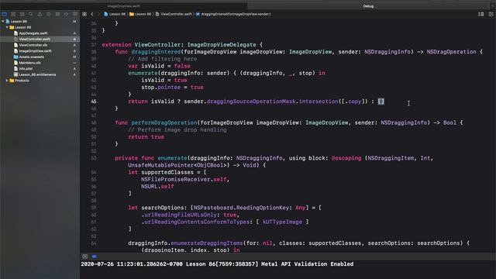This screenshot has width=496, height=279.
Task: Open draggingEntered method jump bar menu
Action: point(233,14)
